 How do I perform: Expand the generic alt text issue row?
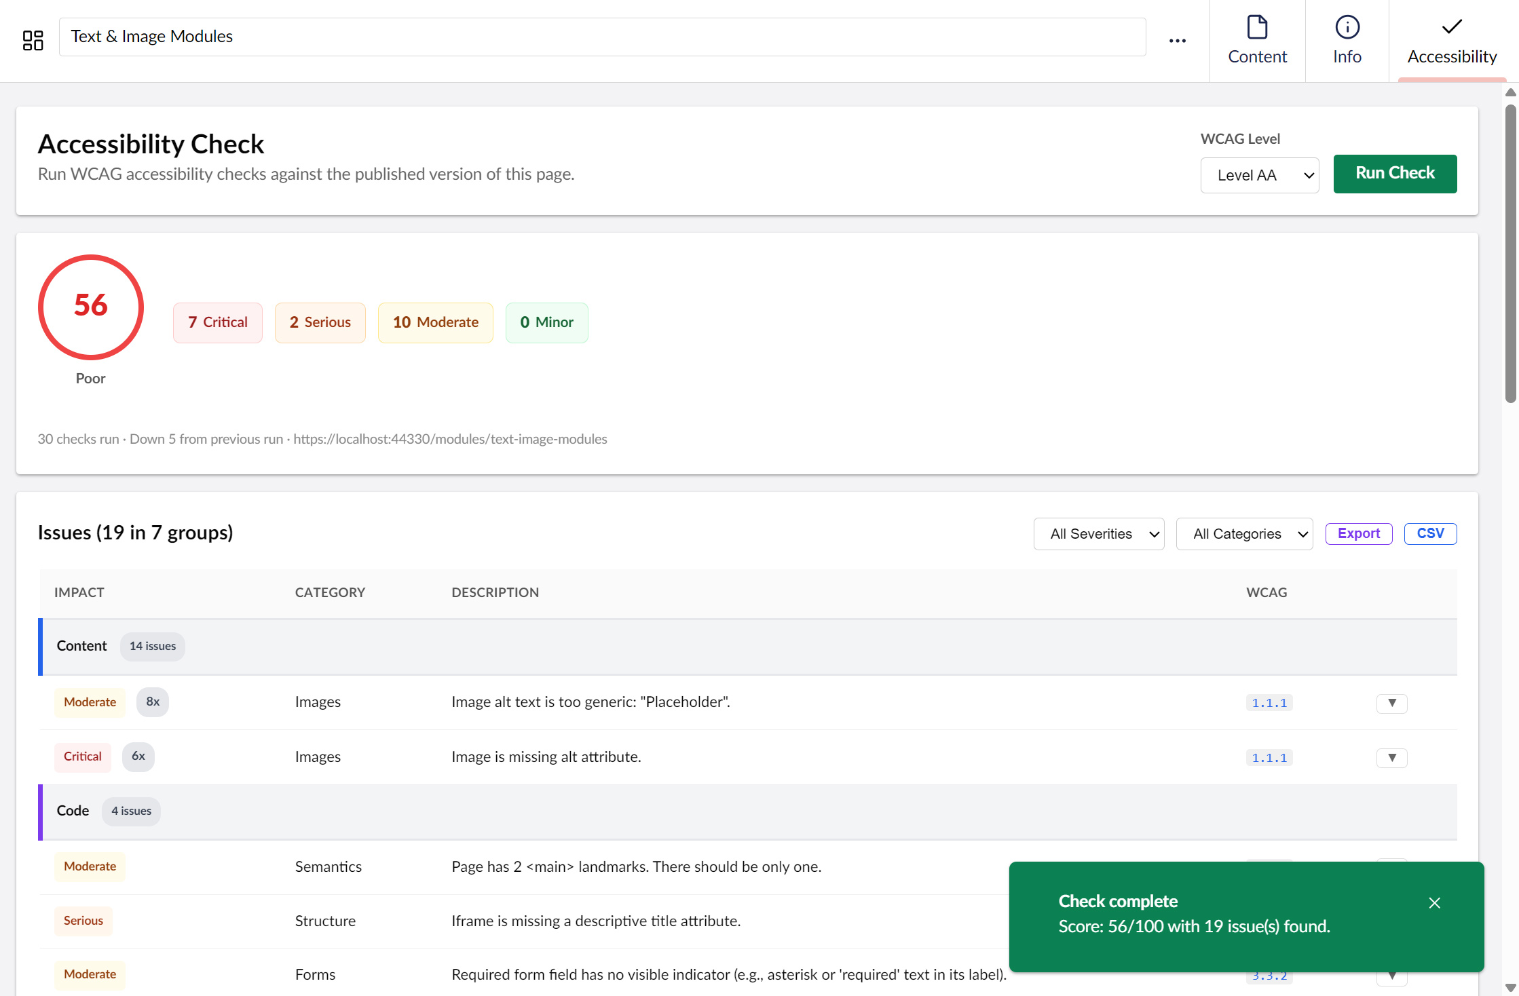click(1391, 703)
